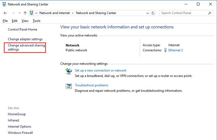Expand the Network and Internet breadcrumb chevron
Image resolution: width=217 pixels, height=140 pixels.
(x=73, y=13)
